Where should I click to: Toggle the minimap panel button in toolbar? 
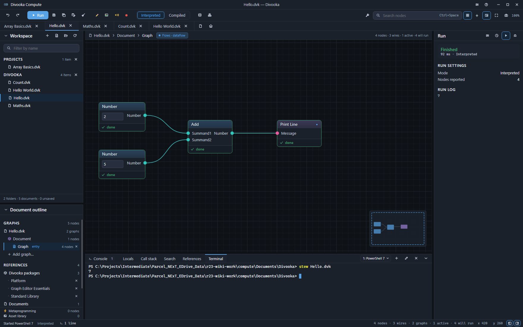pos(486,15)
